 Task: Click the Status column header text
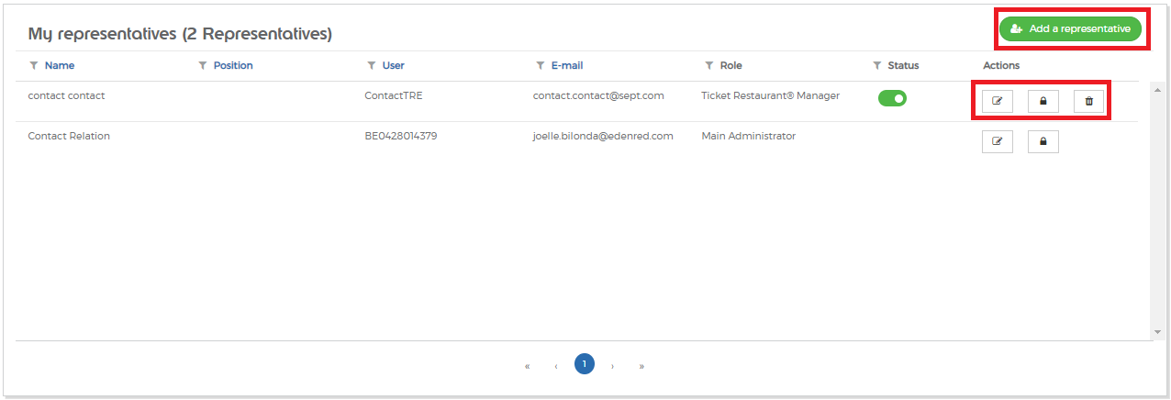click(x=903, y=66)
